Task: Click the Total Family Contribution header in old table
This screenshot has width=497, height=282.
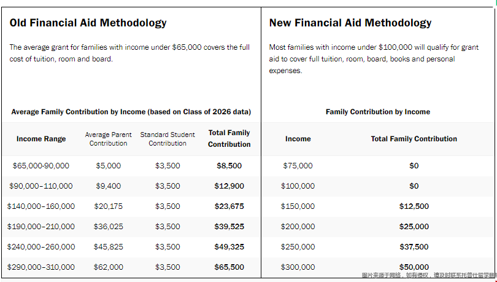Action: tap(229, 138)
